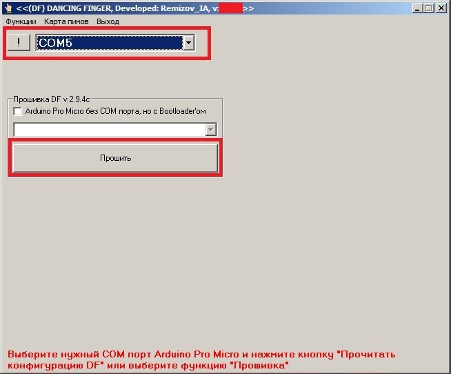Open the Функции menu
This screenshot has height=374, width=451.
21,21
